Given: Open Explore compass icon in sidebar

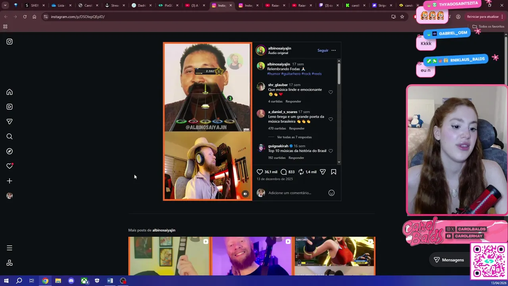Looking at the screenshot, I should click(10, 151).
